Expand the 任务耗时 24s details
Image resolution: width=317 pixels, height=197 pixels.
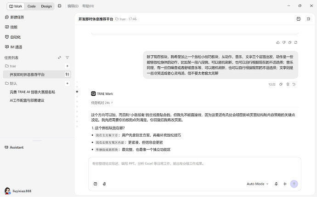tap(102, 103)
